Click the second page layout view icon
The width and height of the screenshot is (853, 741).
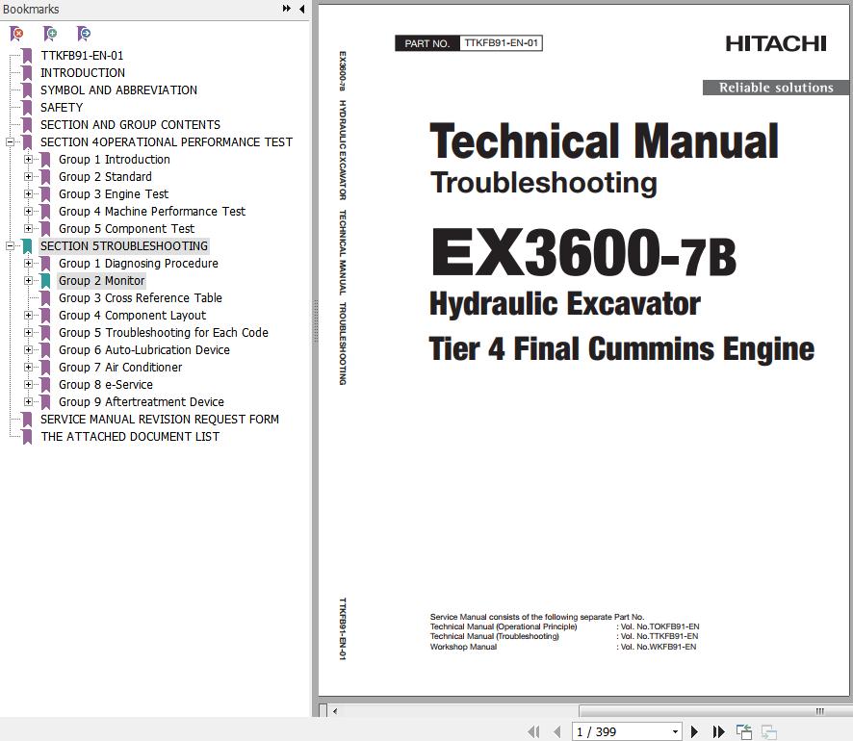click(768, 731)
